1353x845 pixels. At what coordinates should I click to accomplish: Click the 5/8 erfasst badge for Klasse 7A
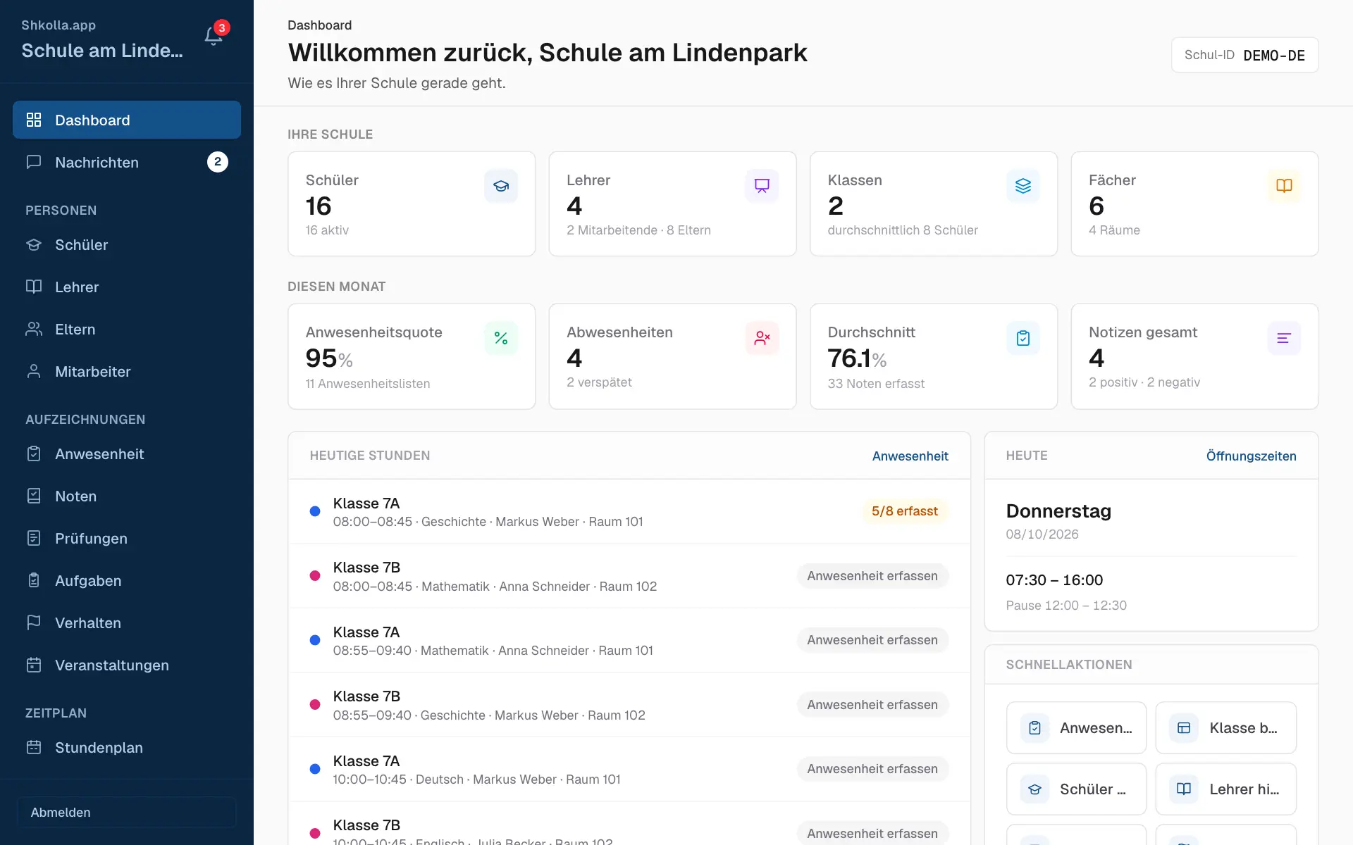click(x=905, y=511)
